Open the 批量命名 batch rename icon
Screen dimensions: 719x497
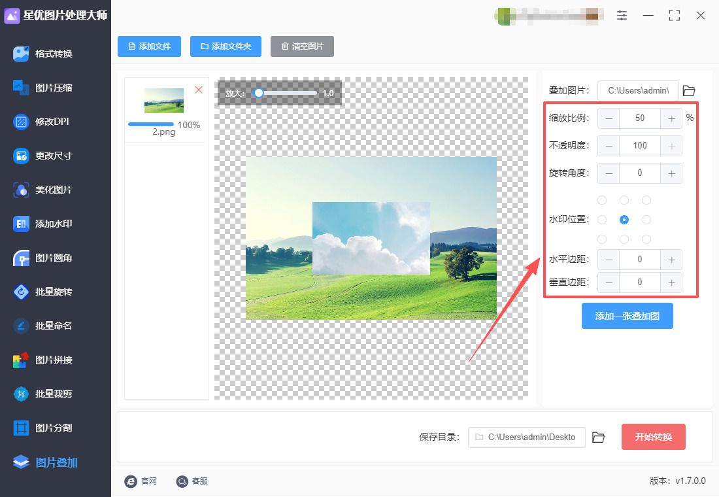pos(21,326)
